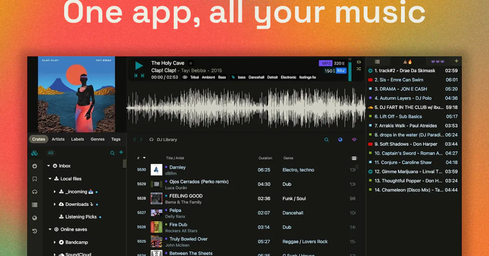Click the teal tag icon before bass
Image resolution: width=489 pixels, height=256 pixels.
(x=233, y=77)
